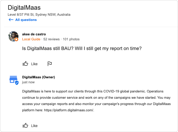Go back via the All questions arrow
This screenshot has width=178, height=132.
(11, 20)
